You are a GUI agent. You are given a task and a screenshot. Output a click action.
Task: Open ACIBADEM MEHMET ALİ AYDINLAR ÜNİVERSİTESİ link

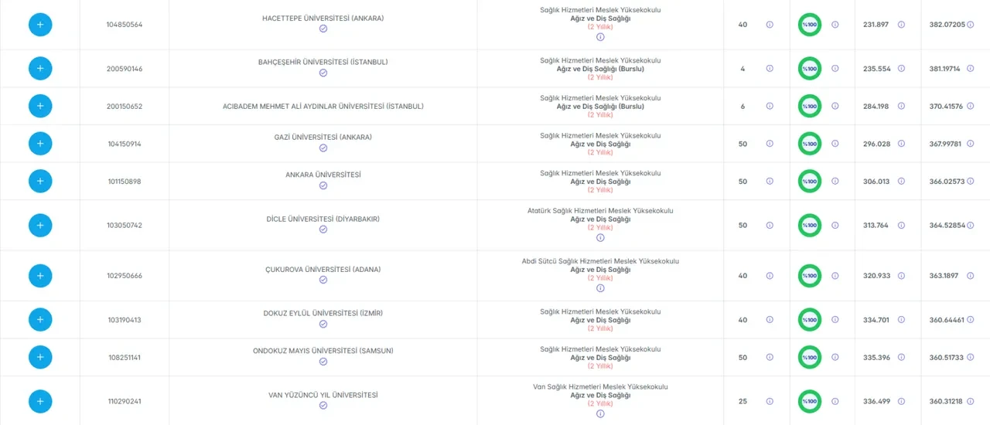323,107
